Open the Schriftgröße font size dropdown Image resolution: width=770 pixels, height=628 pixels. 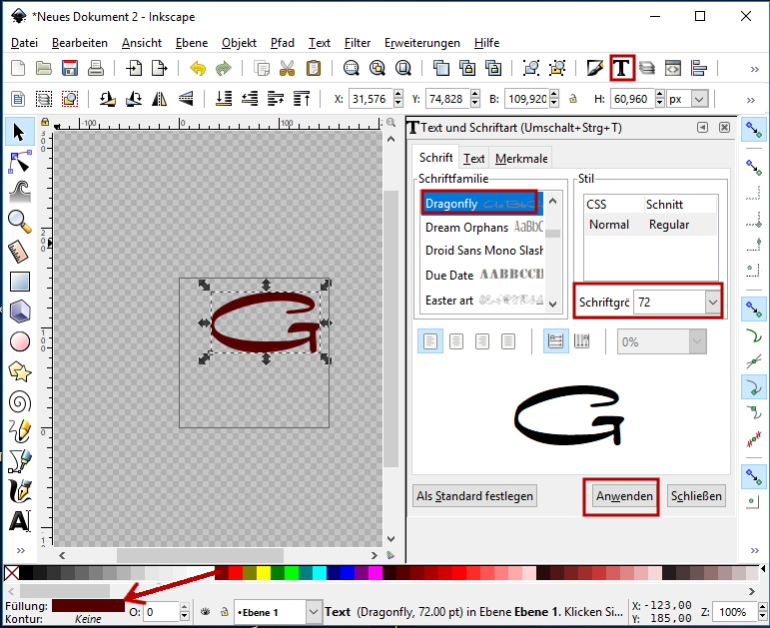[711, 301]
